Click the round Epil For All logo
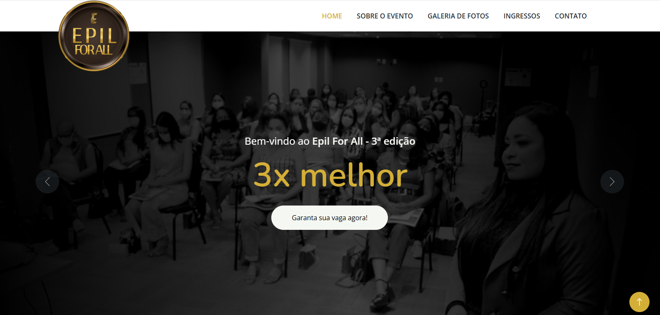Screen dimensions: 660x315 pos(94,36)
